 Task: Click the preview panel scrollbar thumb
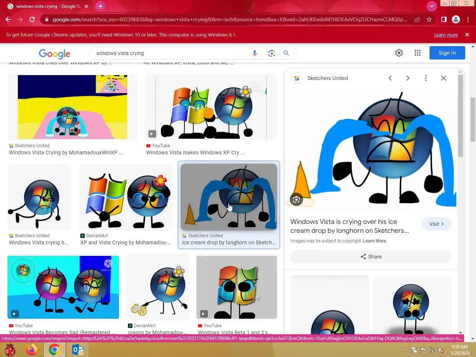[460, 115]
